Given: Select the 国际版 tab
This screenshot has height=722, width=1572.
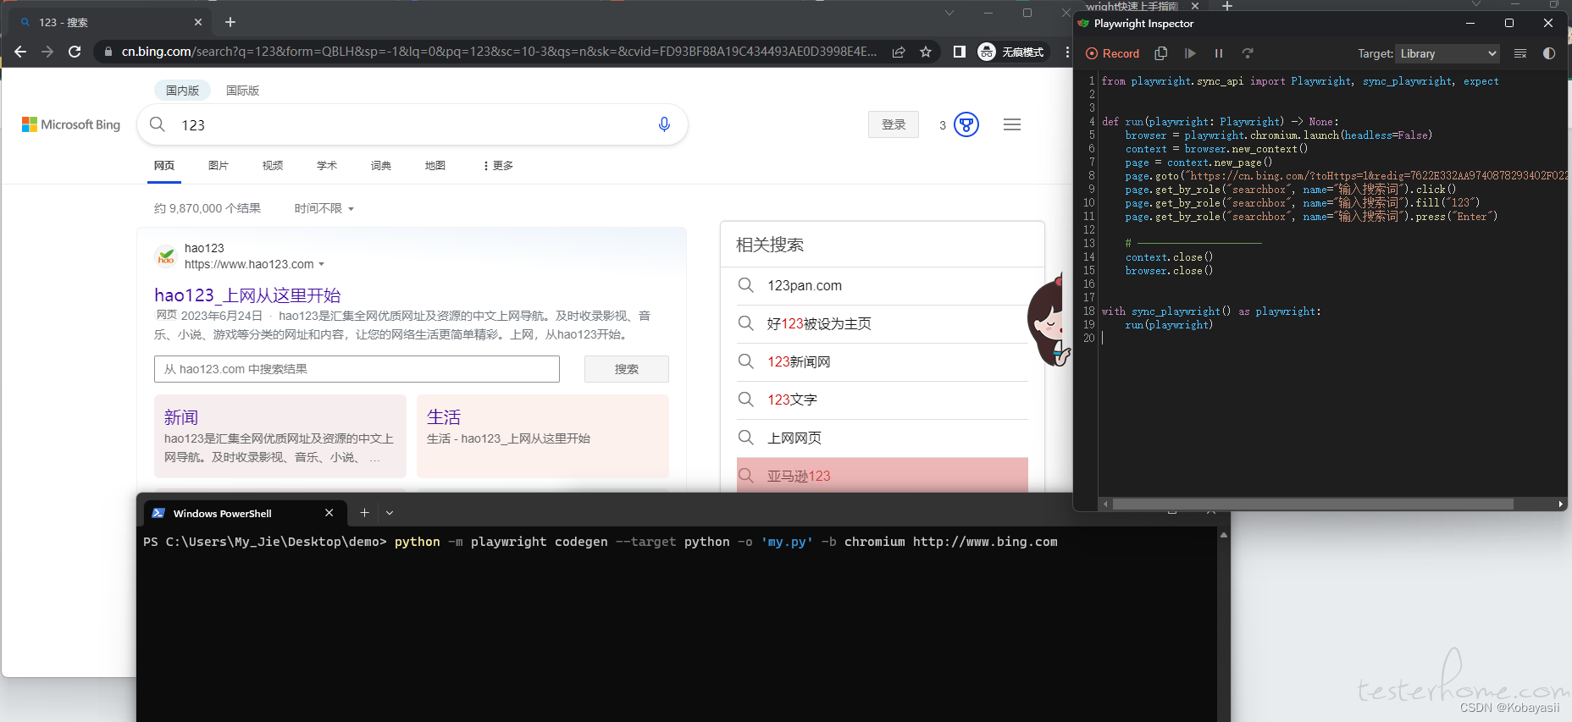Looking at the screenshot, I should point(243,91).
